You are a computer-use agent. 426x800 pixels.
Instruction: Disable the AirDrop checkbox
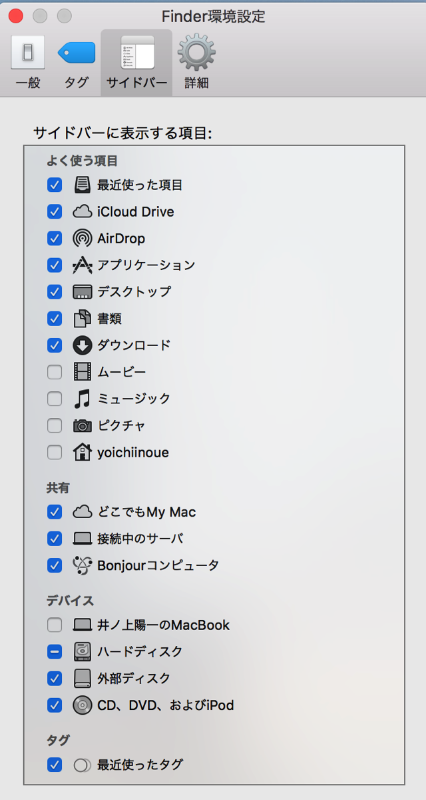[x=55, y=238]
